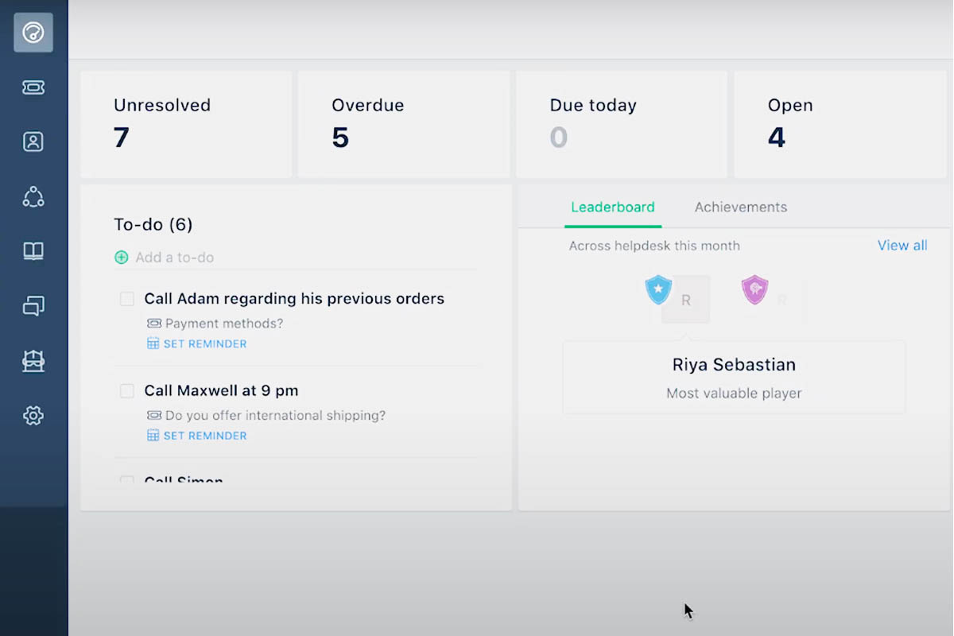954x636 pixels.
Task: Check off the Call Adam to-do item
Action: tap(126, 298)
